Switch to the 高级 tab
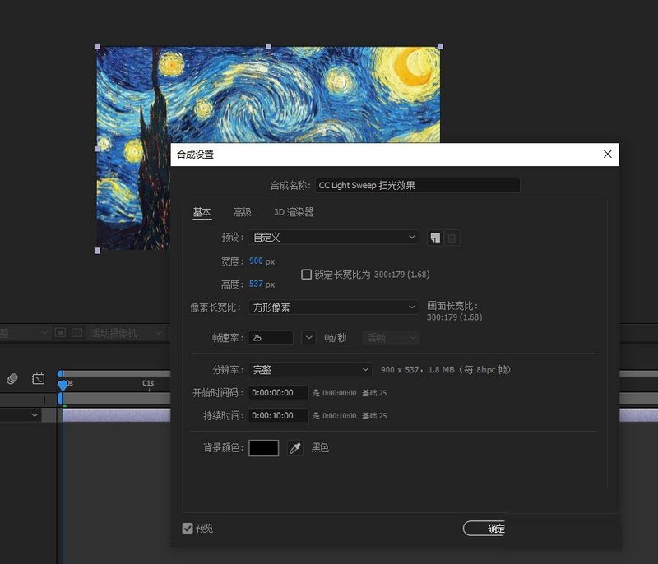658x564 pixels. click(242, 212)
